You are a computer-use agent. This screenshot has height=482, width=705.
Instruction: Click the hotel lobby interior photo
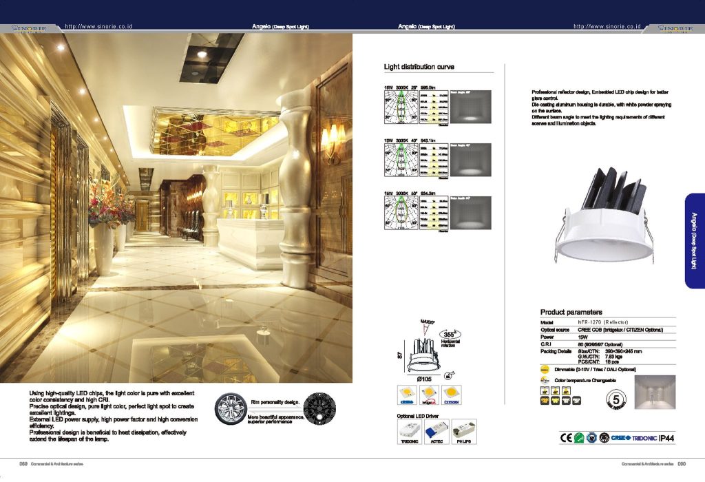click(x=176, y=207)
